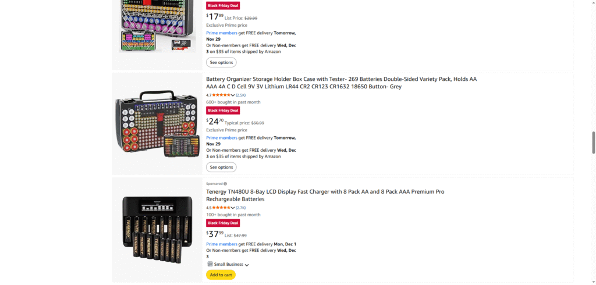Click Prime members link on Tenergy listing

[222, 244]
